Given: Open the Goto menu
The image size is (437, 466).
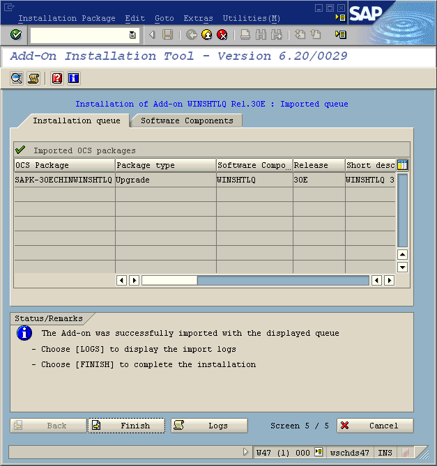Looking at the screenshot, I should click(164, 18).
